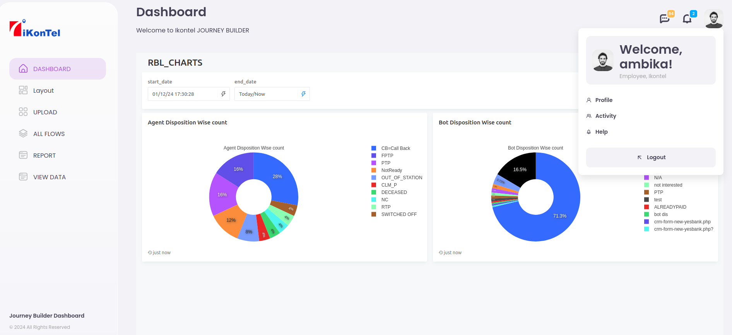
Task: Open chat messages icon with 84 badge
Action: [665, 18]
